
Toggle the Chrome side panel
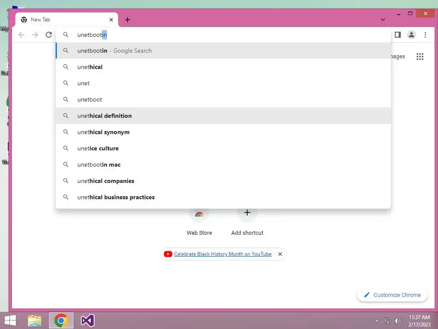click(x=398, y=35)
